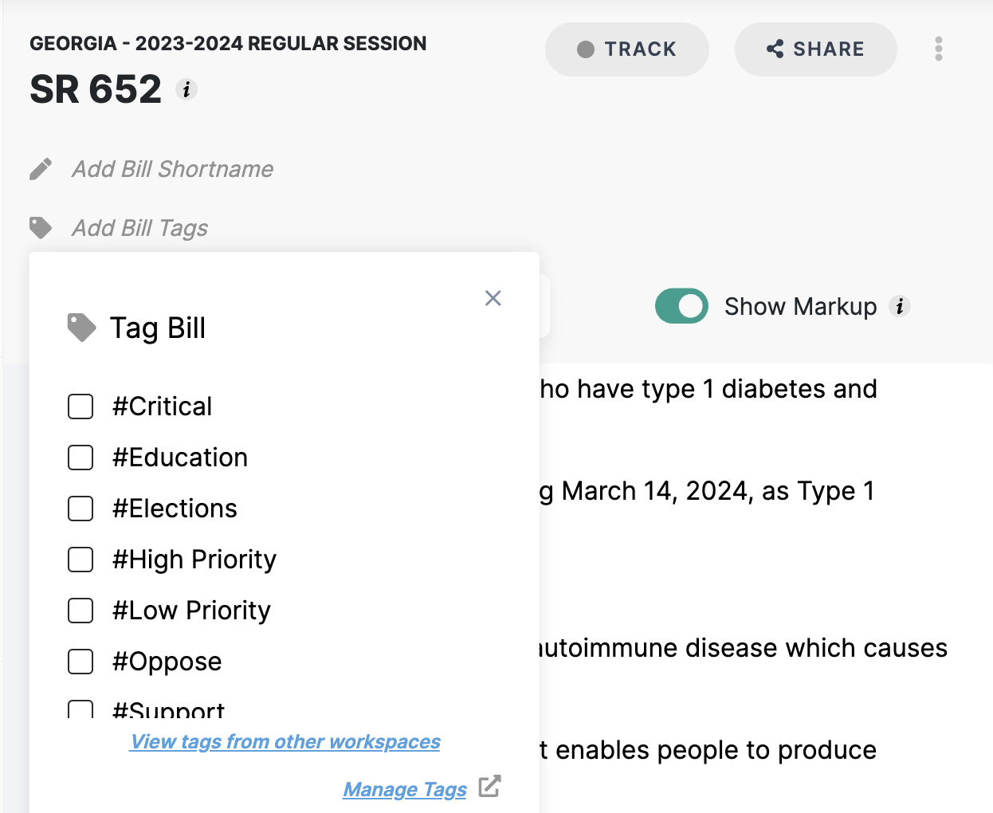Check the #Low Priority tag checkbox
The image size is (993, 813).
(80, 611)
